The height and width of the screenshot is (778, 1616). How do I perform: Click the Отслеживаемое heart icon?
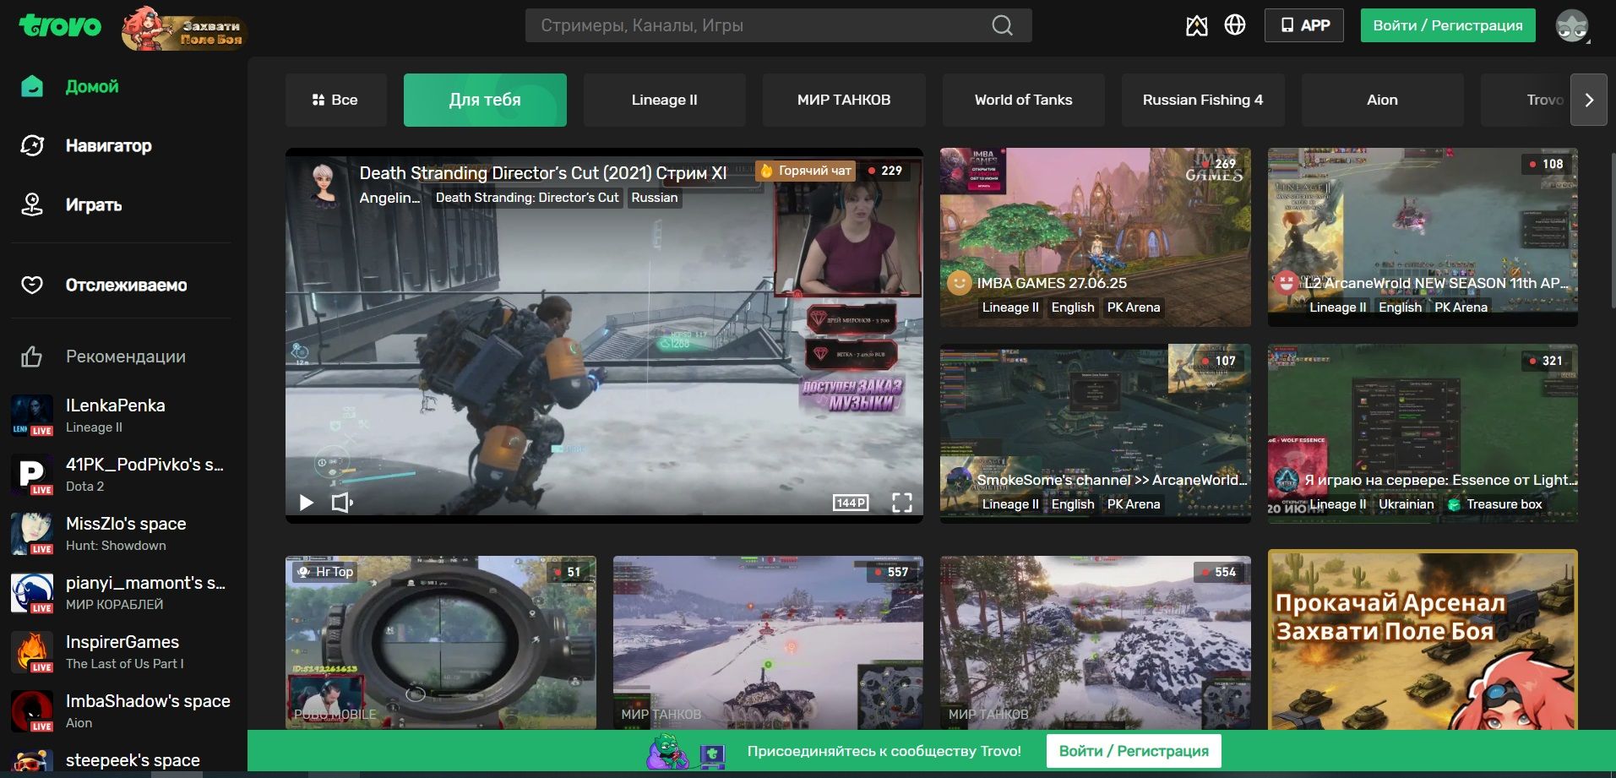coord(32,285)
